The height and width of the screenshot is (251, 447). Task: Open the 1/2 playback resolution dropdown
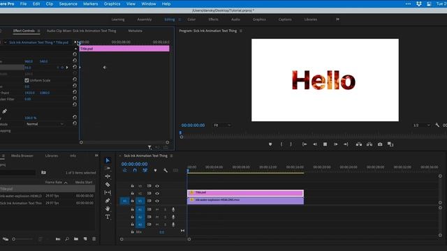coord(422,125)
